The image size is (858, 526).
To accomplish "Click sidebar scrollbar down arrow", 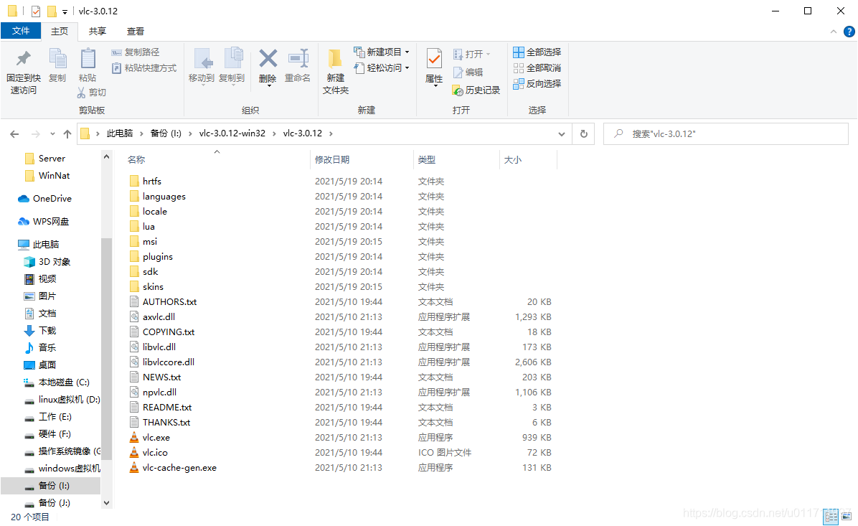I will tap(107, 502).
